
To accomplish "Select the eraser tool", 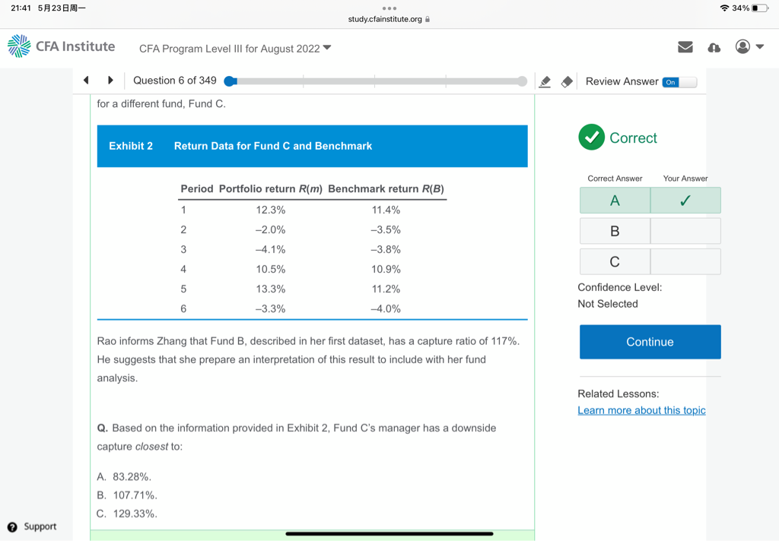I will 567,82.
